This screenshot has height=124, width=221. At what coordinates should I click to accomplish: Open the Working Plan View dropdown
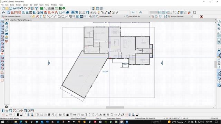pyautogui.click(x=180, y=17)
